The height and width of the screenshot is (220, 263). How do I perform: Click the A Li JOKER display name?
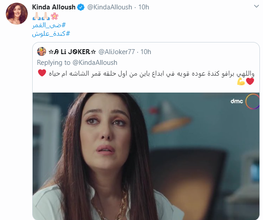pyautogui.click(x=72, y=52)
